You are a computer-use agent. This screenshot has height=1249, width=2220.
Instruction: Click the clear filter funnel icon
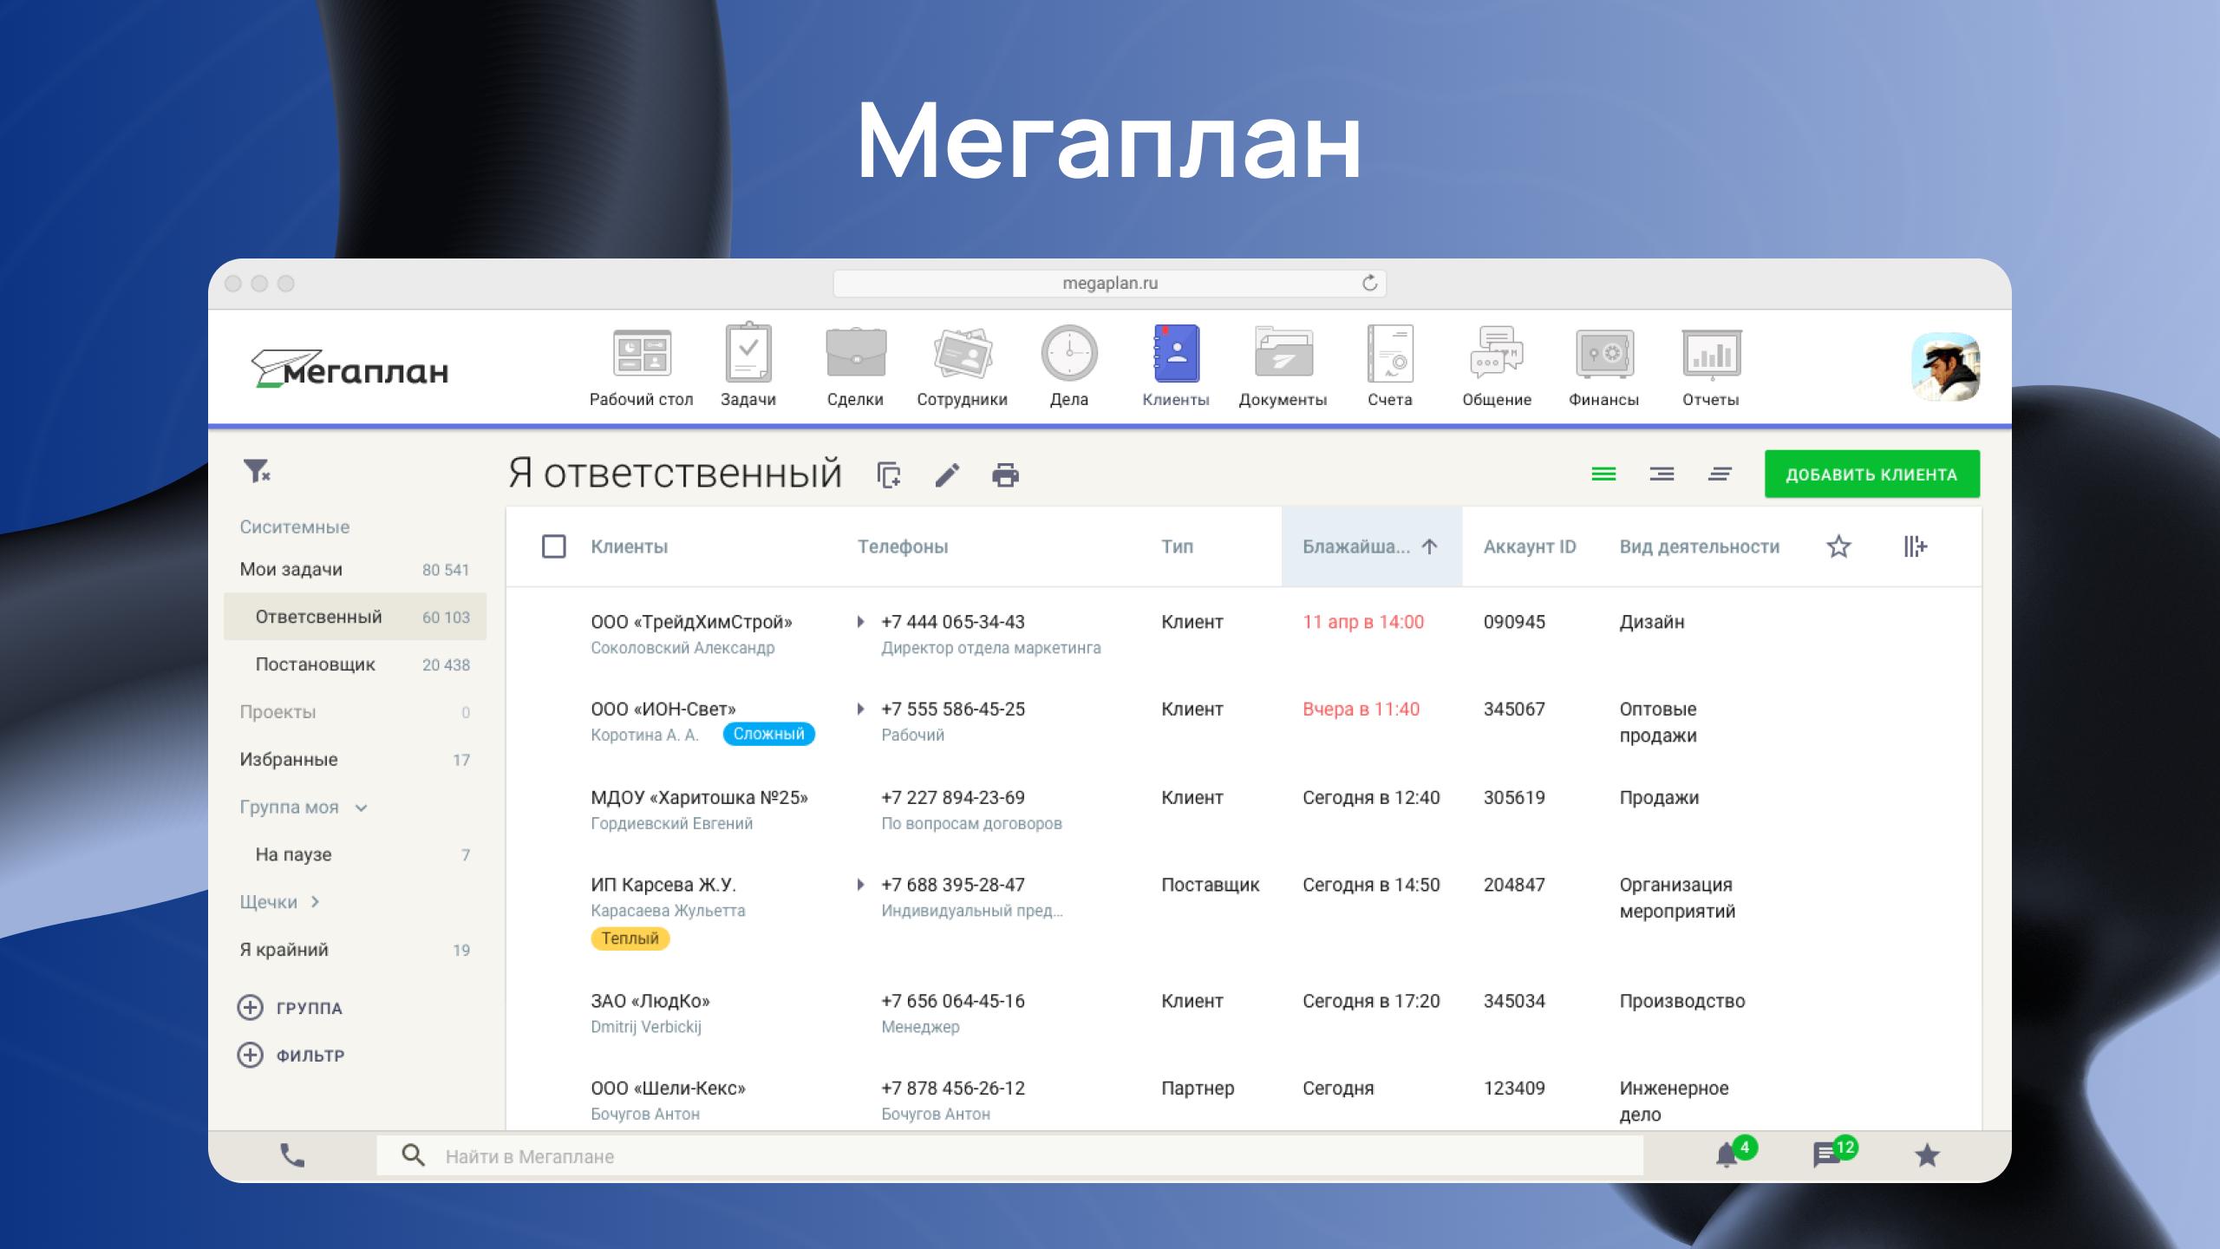(257, 471)
